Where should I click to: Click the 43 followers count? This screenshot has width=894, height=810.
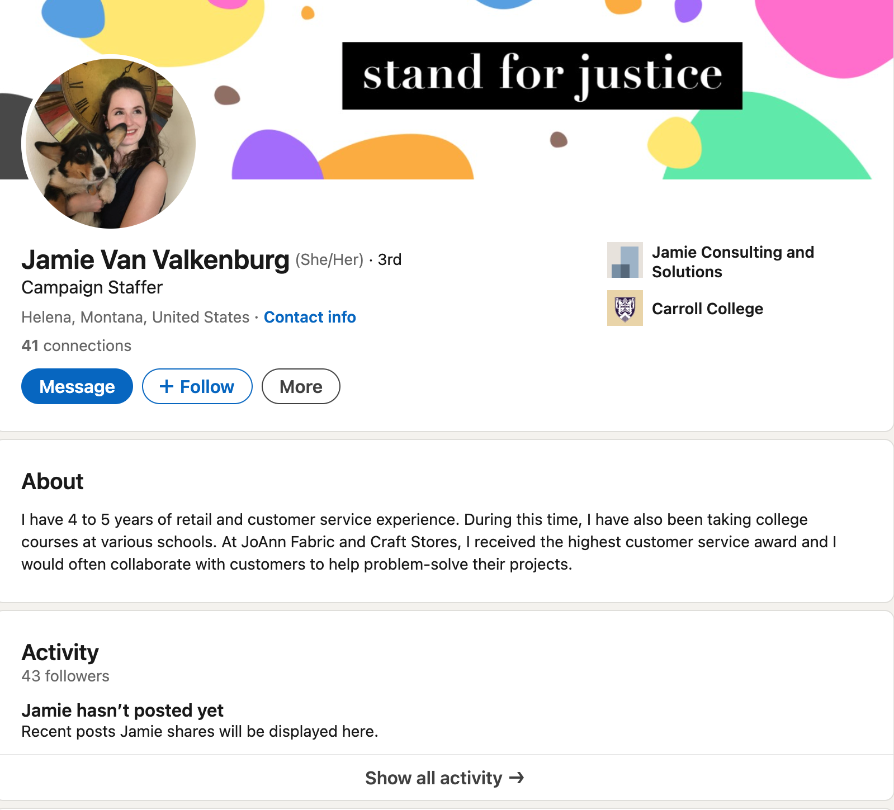(x=65, y=676)
